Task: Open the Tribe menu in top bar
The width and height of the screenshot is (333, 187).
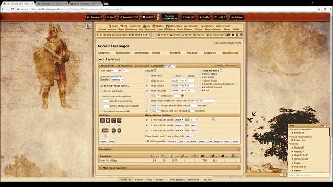Action: 188,17
